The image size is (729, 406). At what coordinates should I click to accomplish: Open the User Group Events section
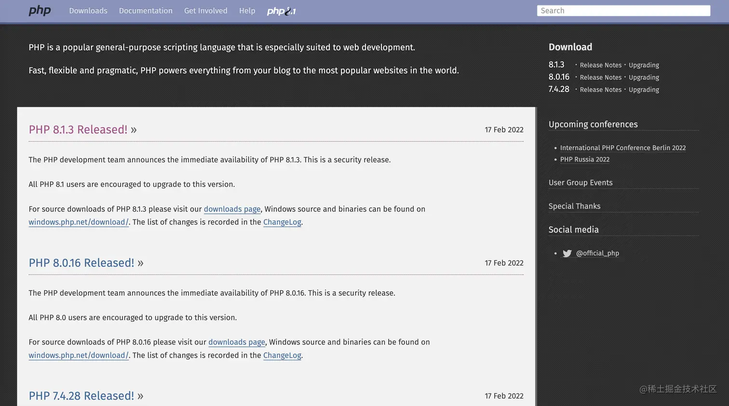[x=580, y=183]
